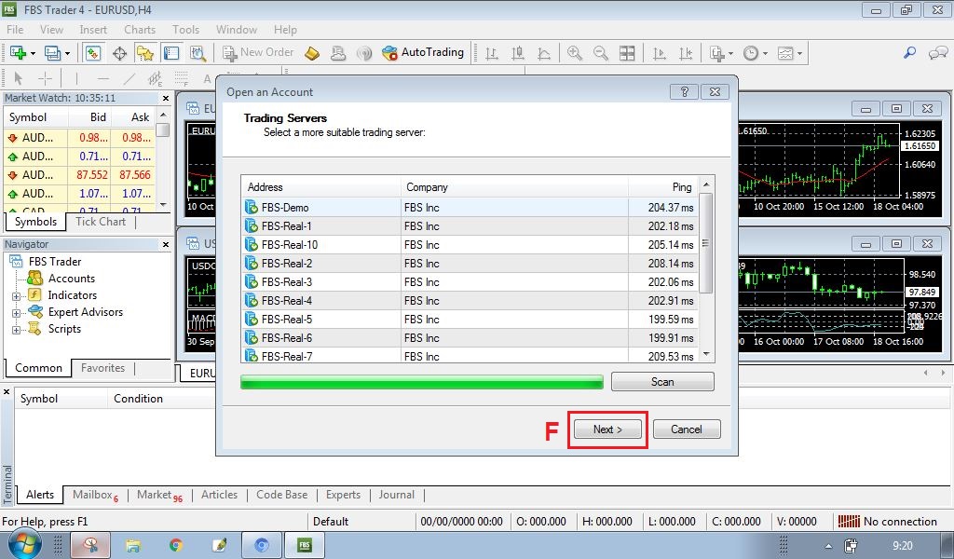Switch to the Favorites tab in Navigator
This screenshot has width=954, height=559.
[x=102, y=367]
